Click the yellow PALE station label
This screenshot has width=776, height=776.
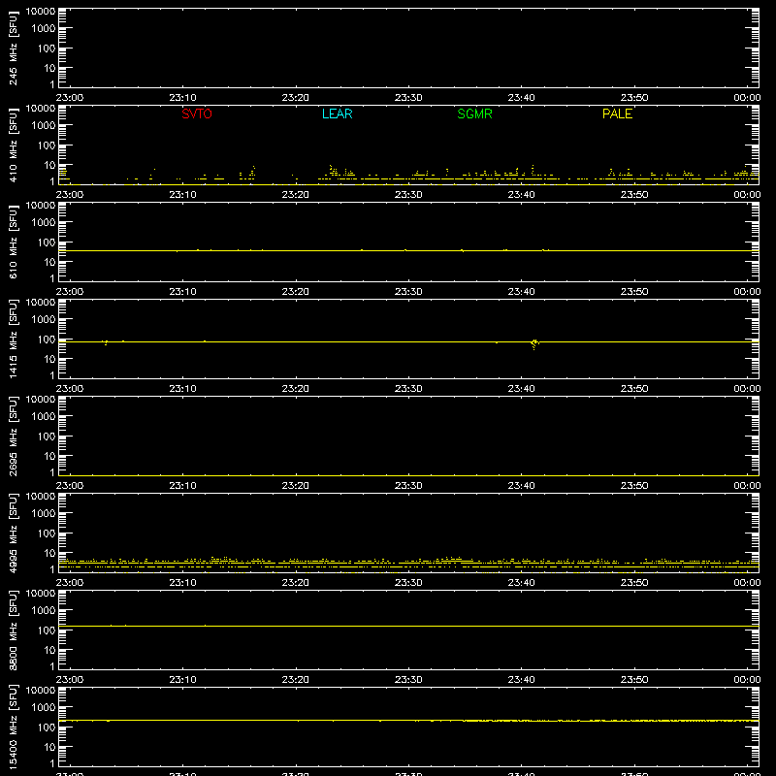click(x=617, y=113)
